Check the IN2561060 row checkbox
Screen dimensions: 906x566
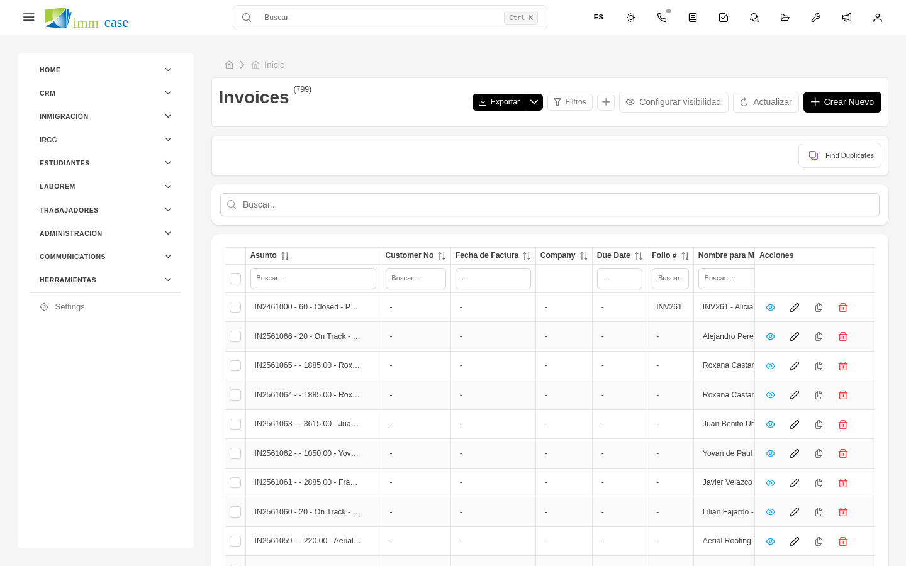[x=235, y=512]
